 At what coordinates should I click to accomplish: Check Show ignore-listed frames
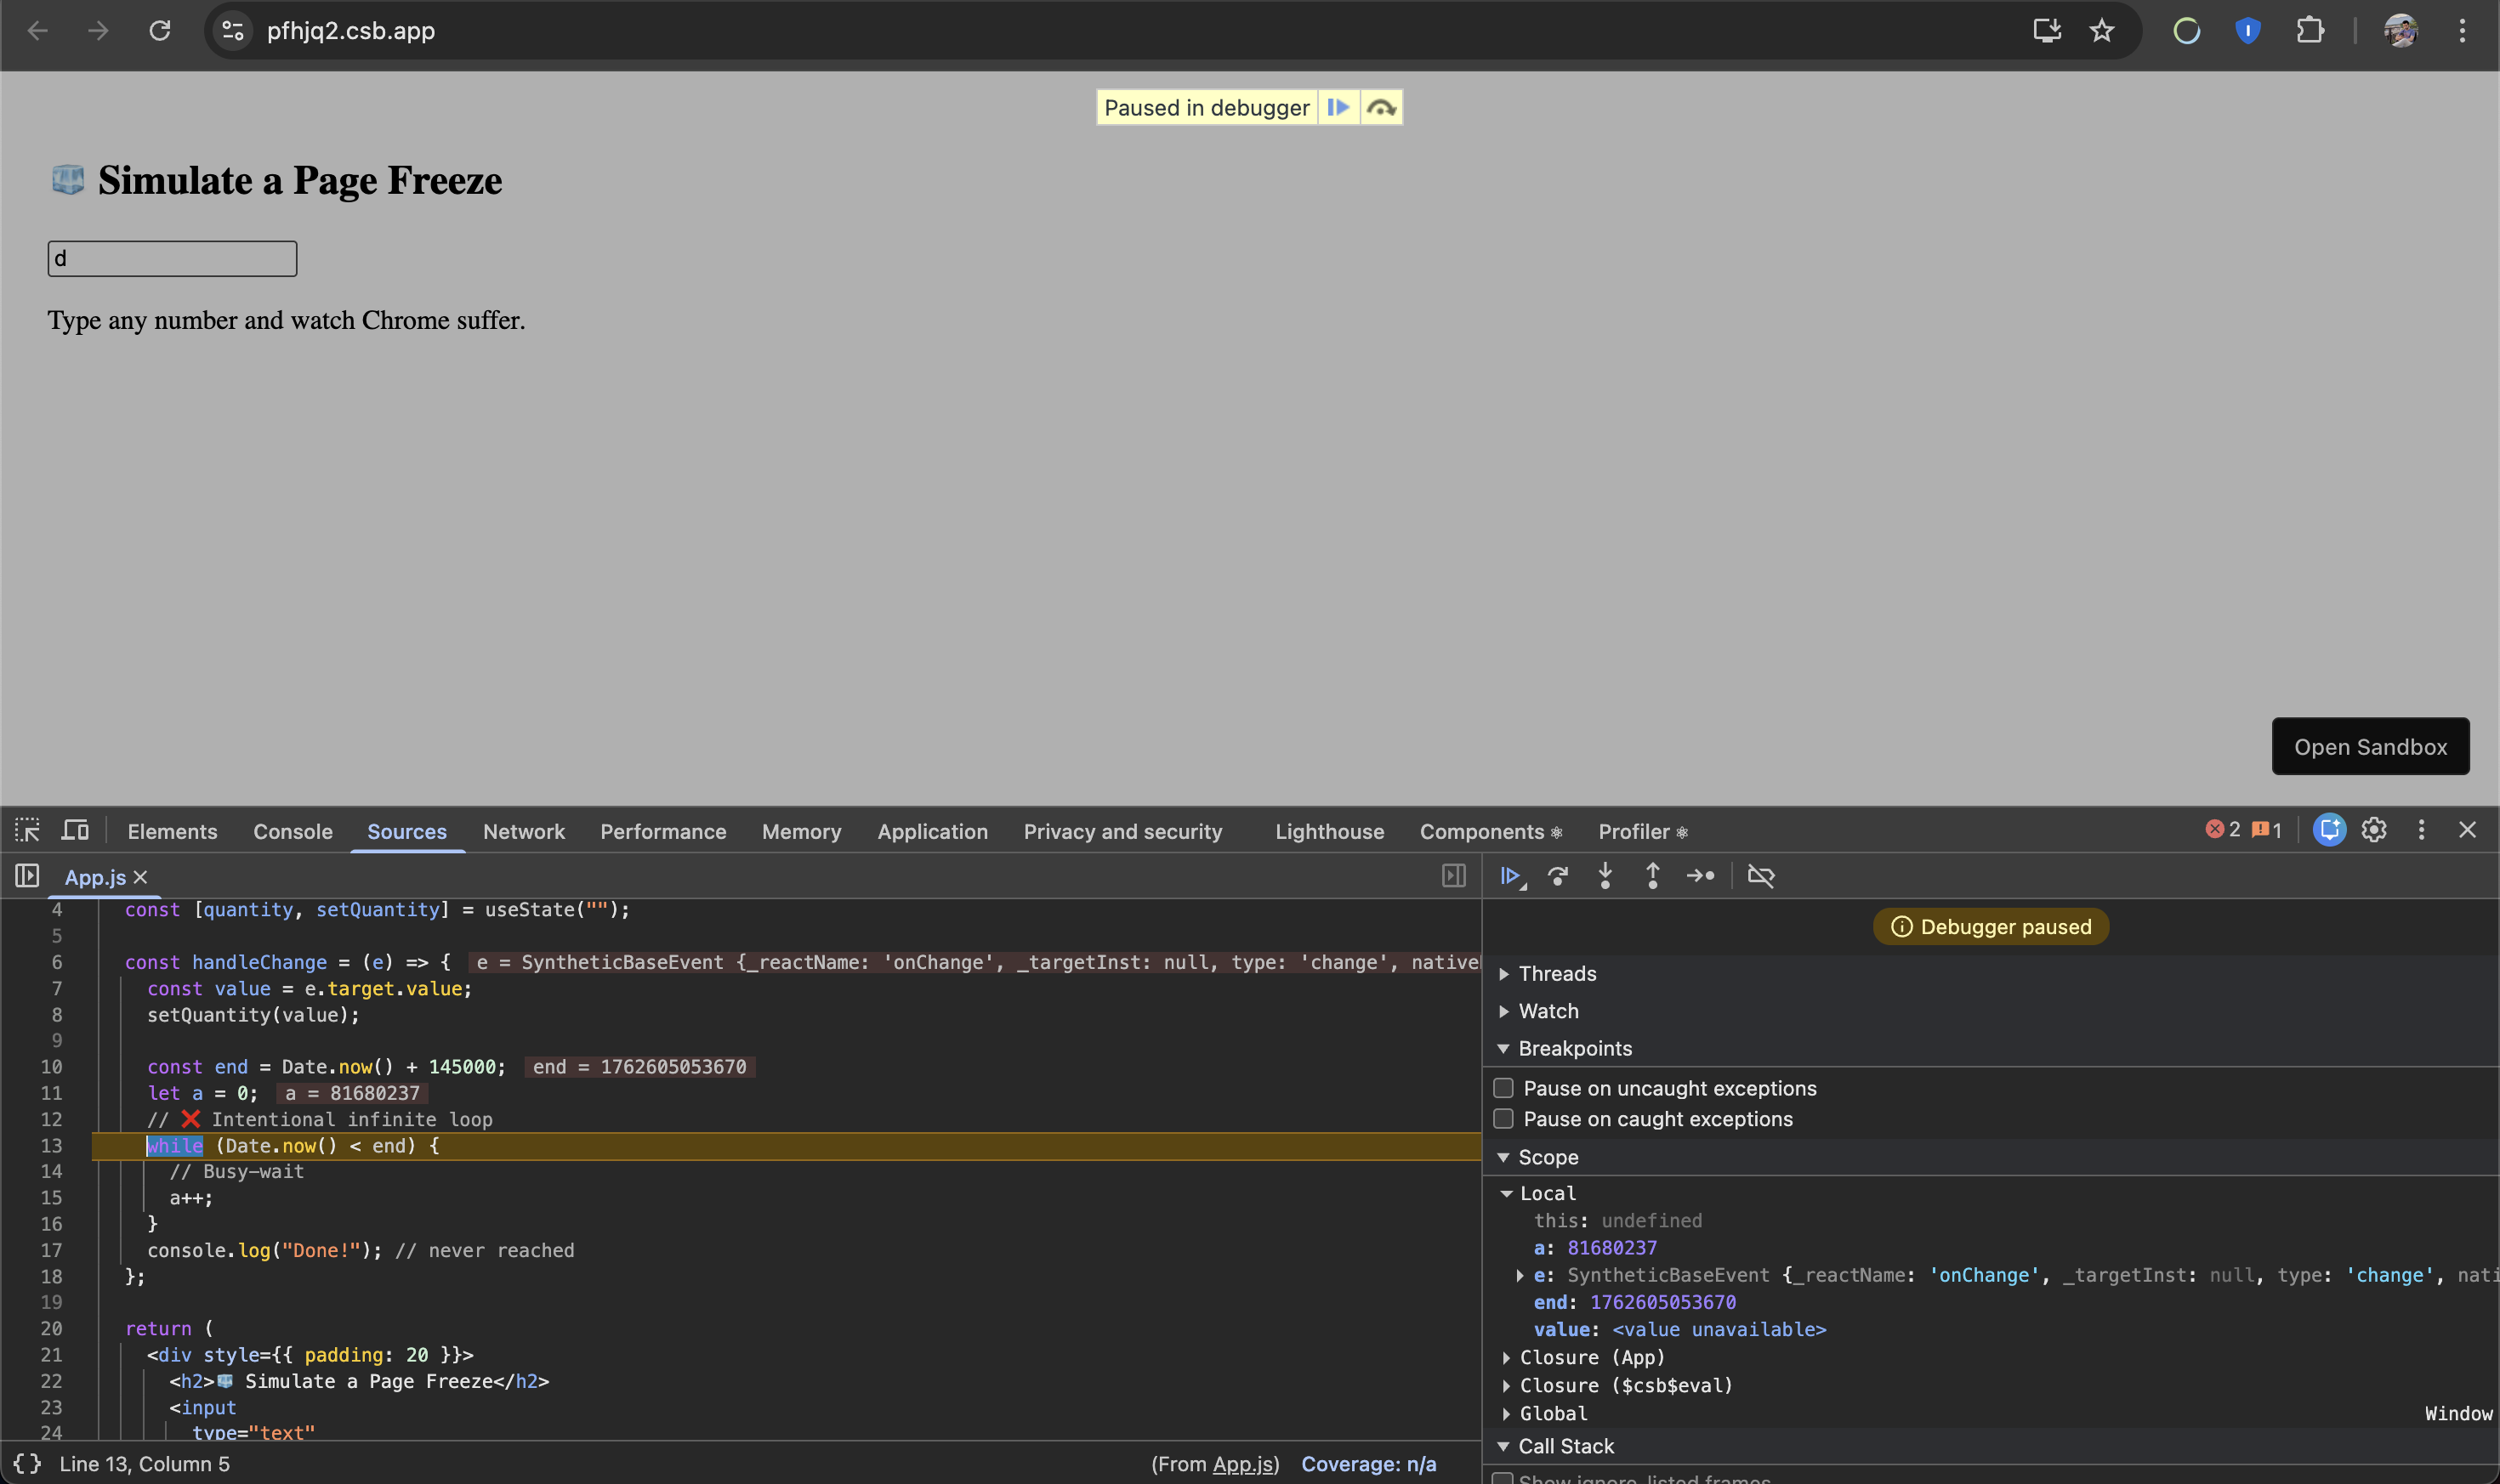click(1503, 1478)
